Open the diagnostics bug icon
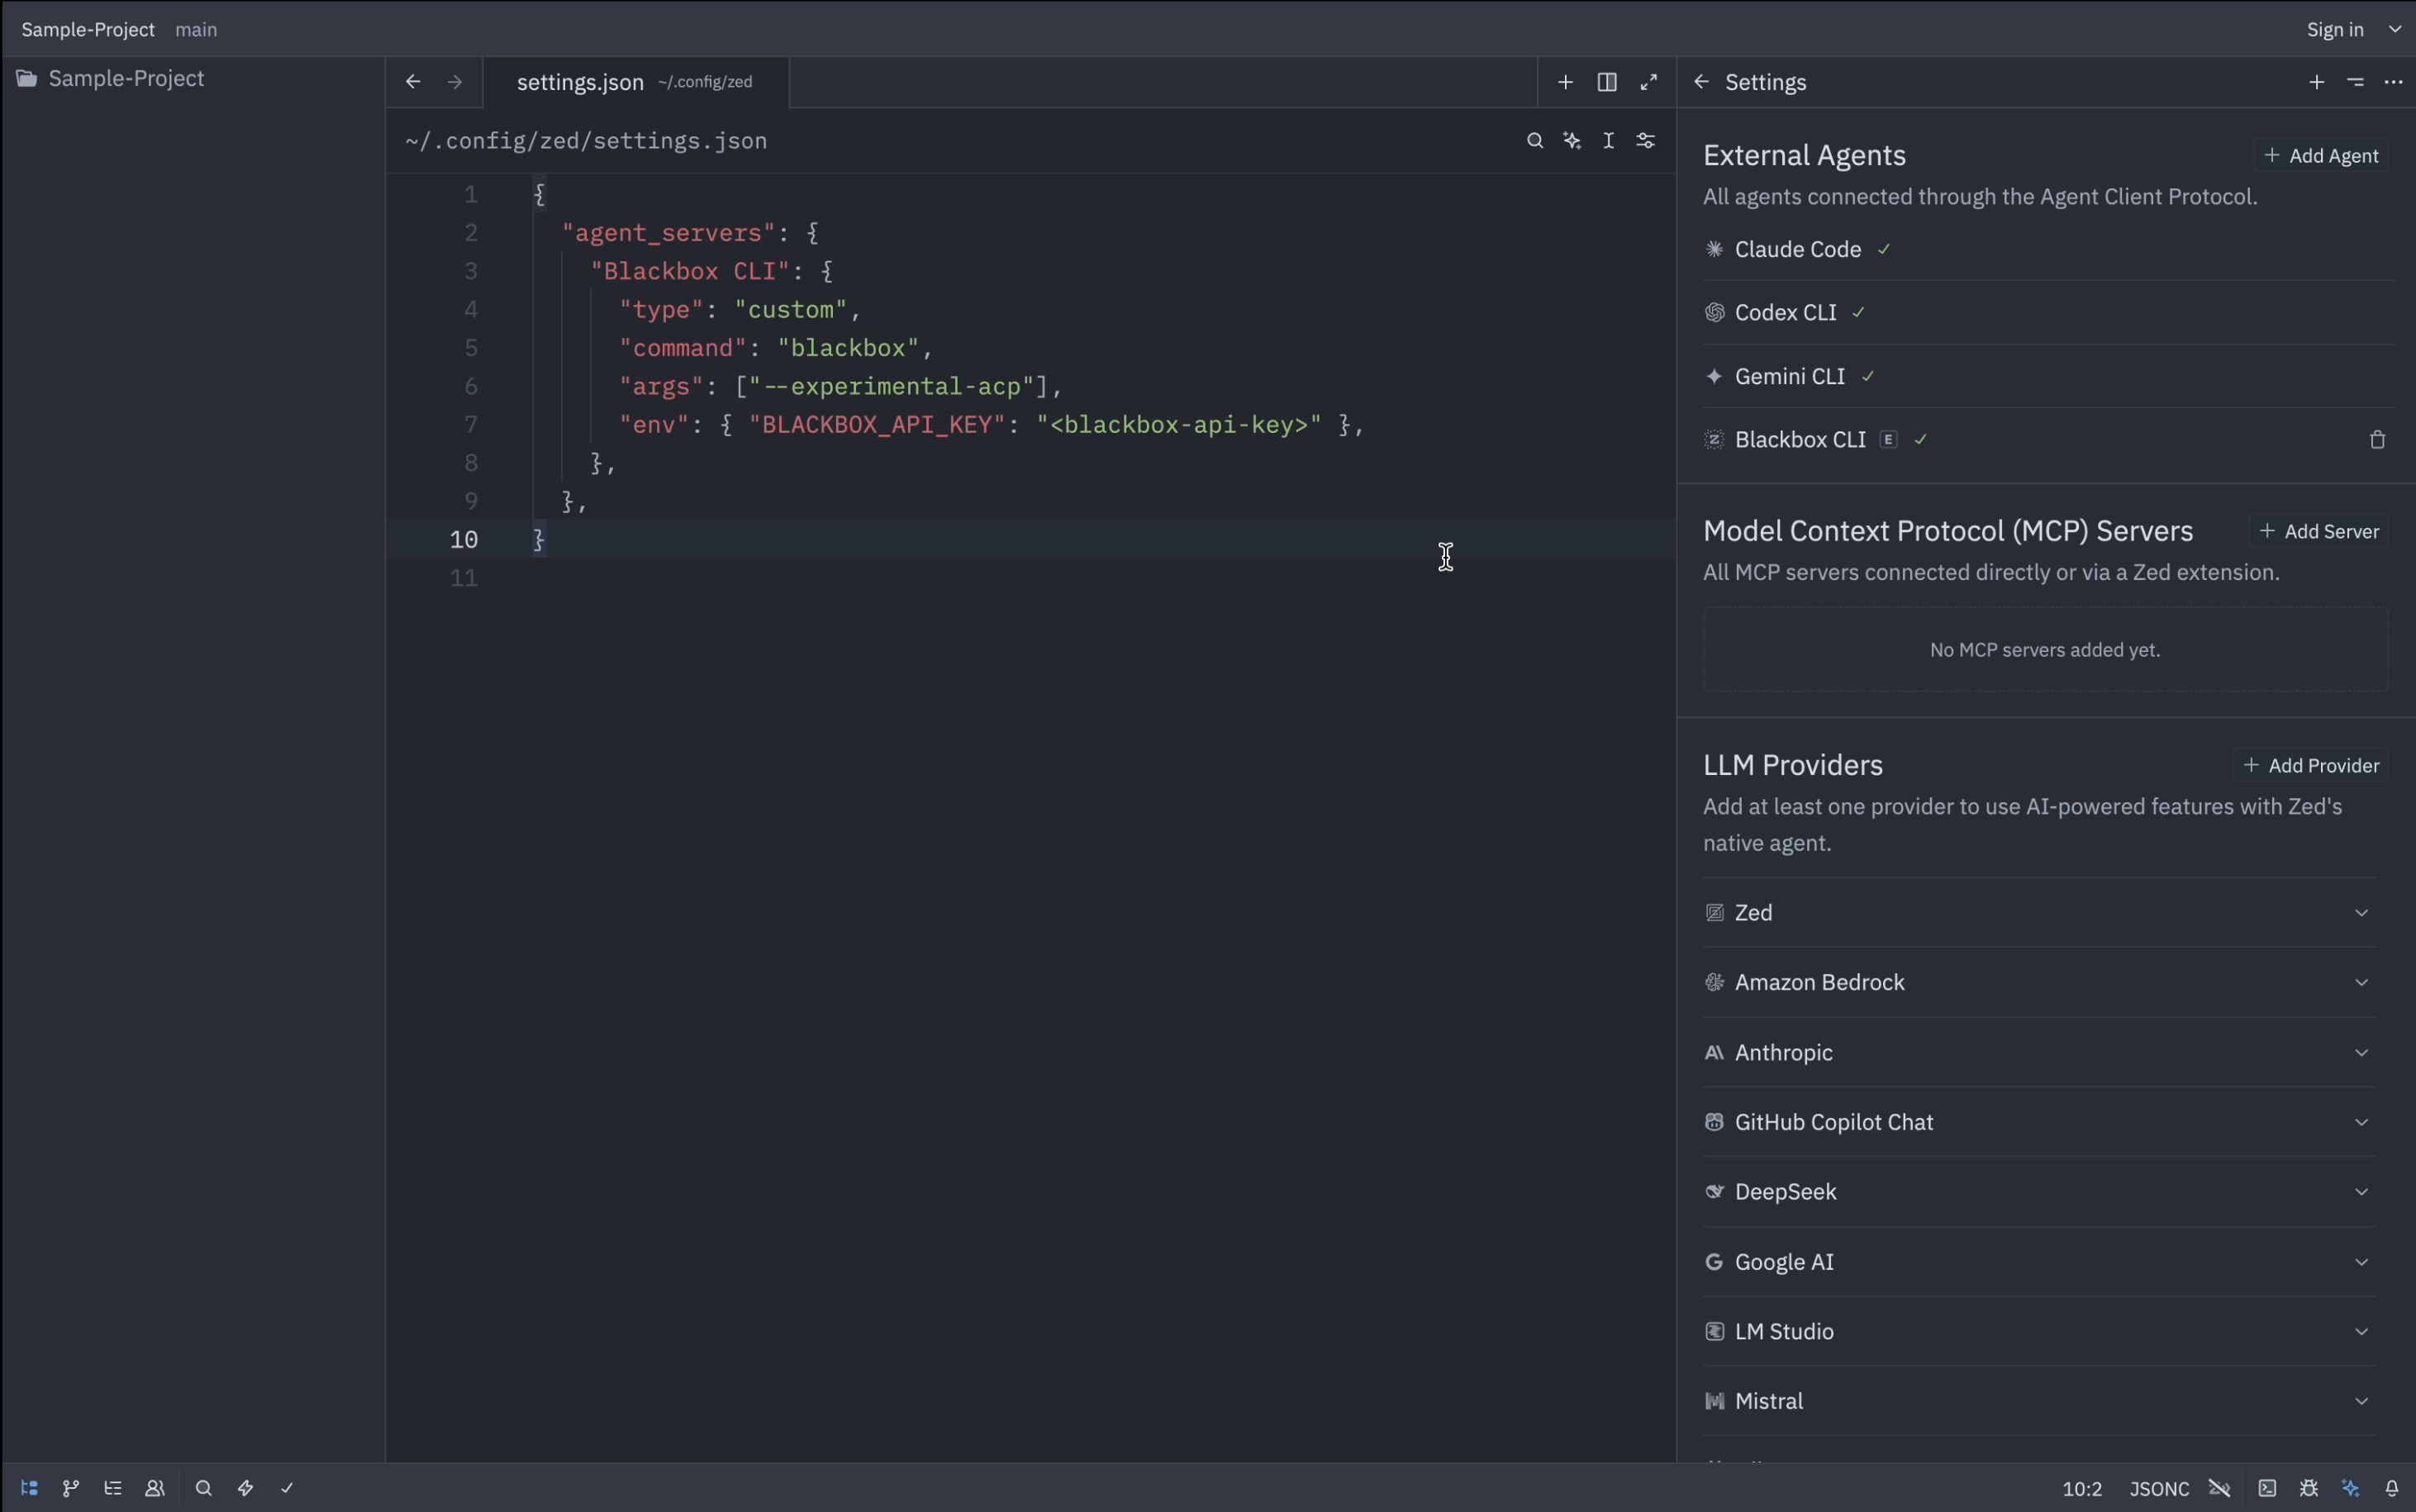Screen dimensions: 2416x1512 point(2309,1489)
